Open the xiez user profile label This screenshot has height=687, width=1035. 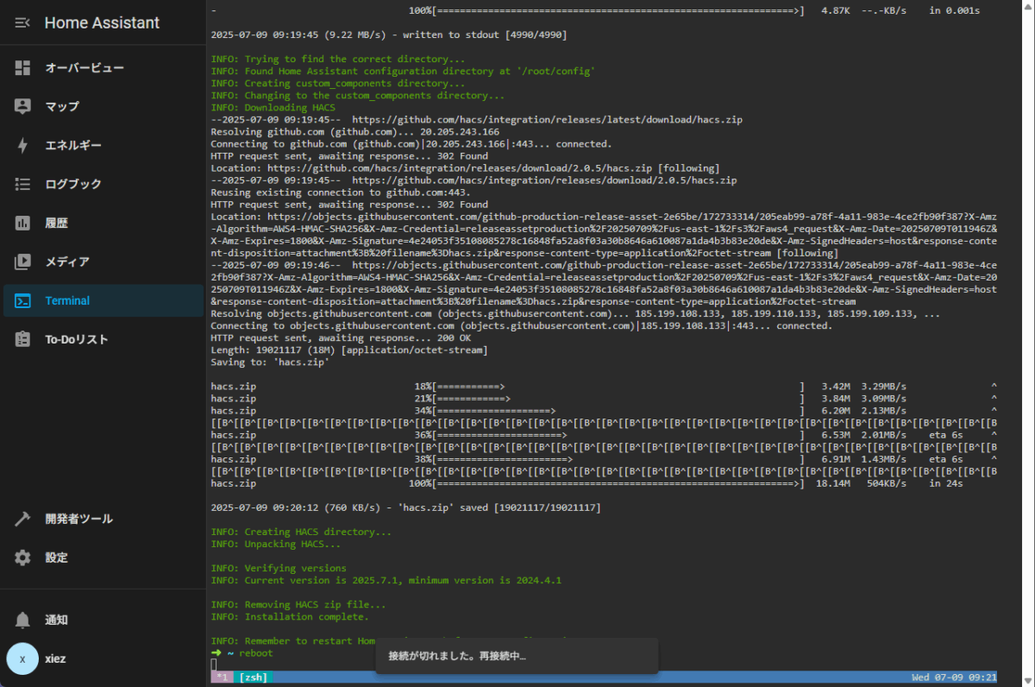pyautogui.click(x=56, y=659)
